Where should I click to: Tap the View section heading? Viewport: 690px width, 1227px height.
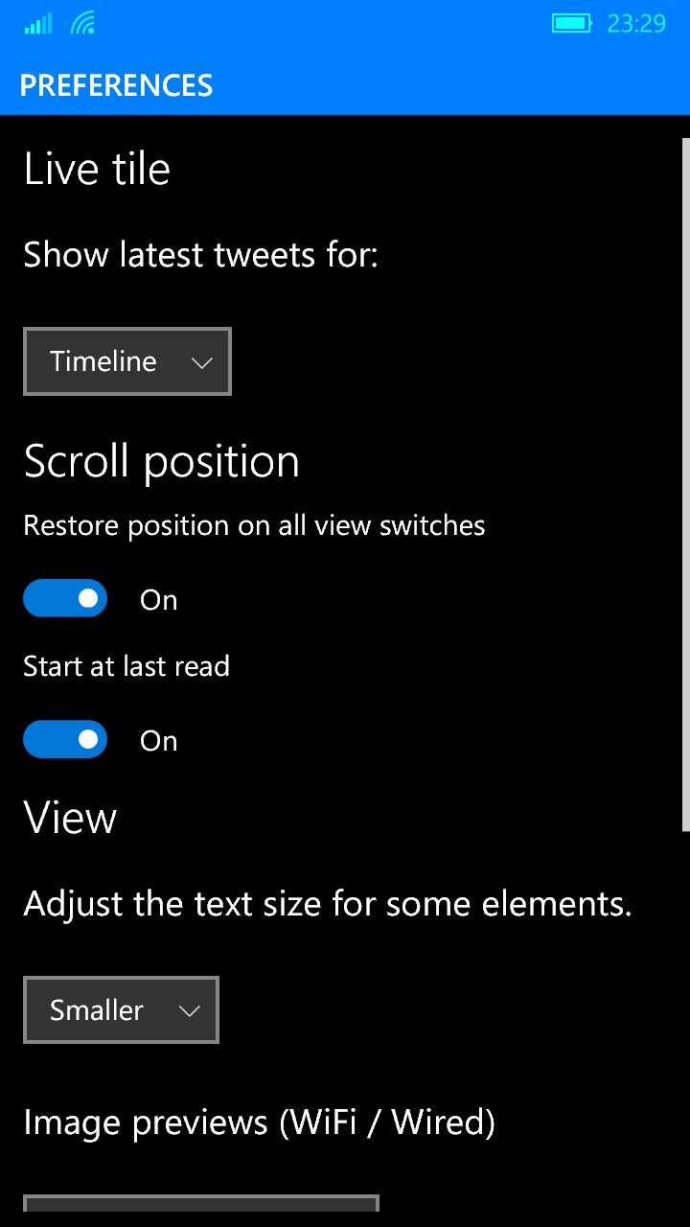(70, 818)
